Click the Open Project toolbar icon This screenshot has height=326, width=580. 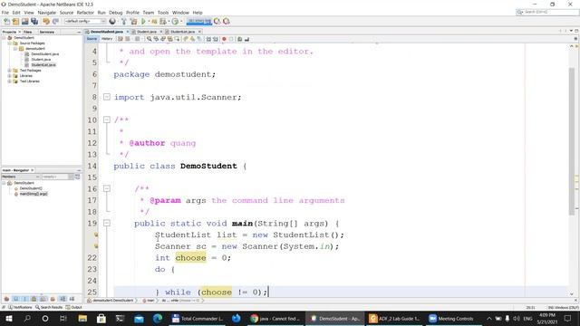(x=24, y=22)
